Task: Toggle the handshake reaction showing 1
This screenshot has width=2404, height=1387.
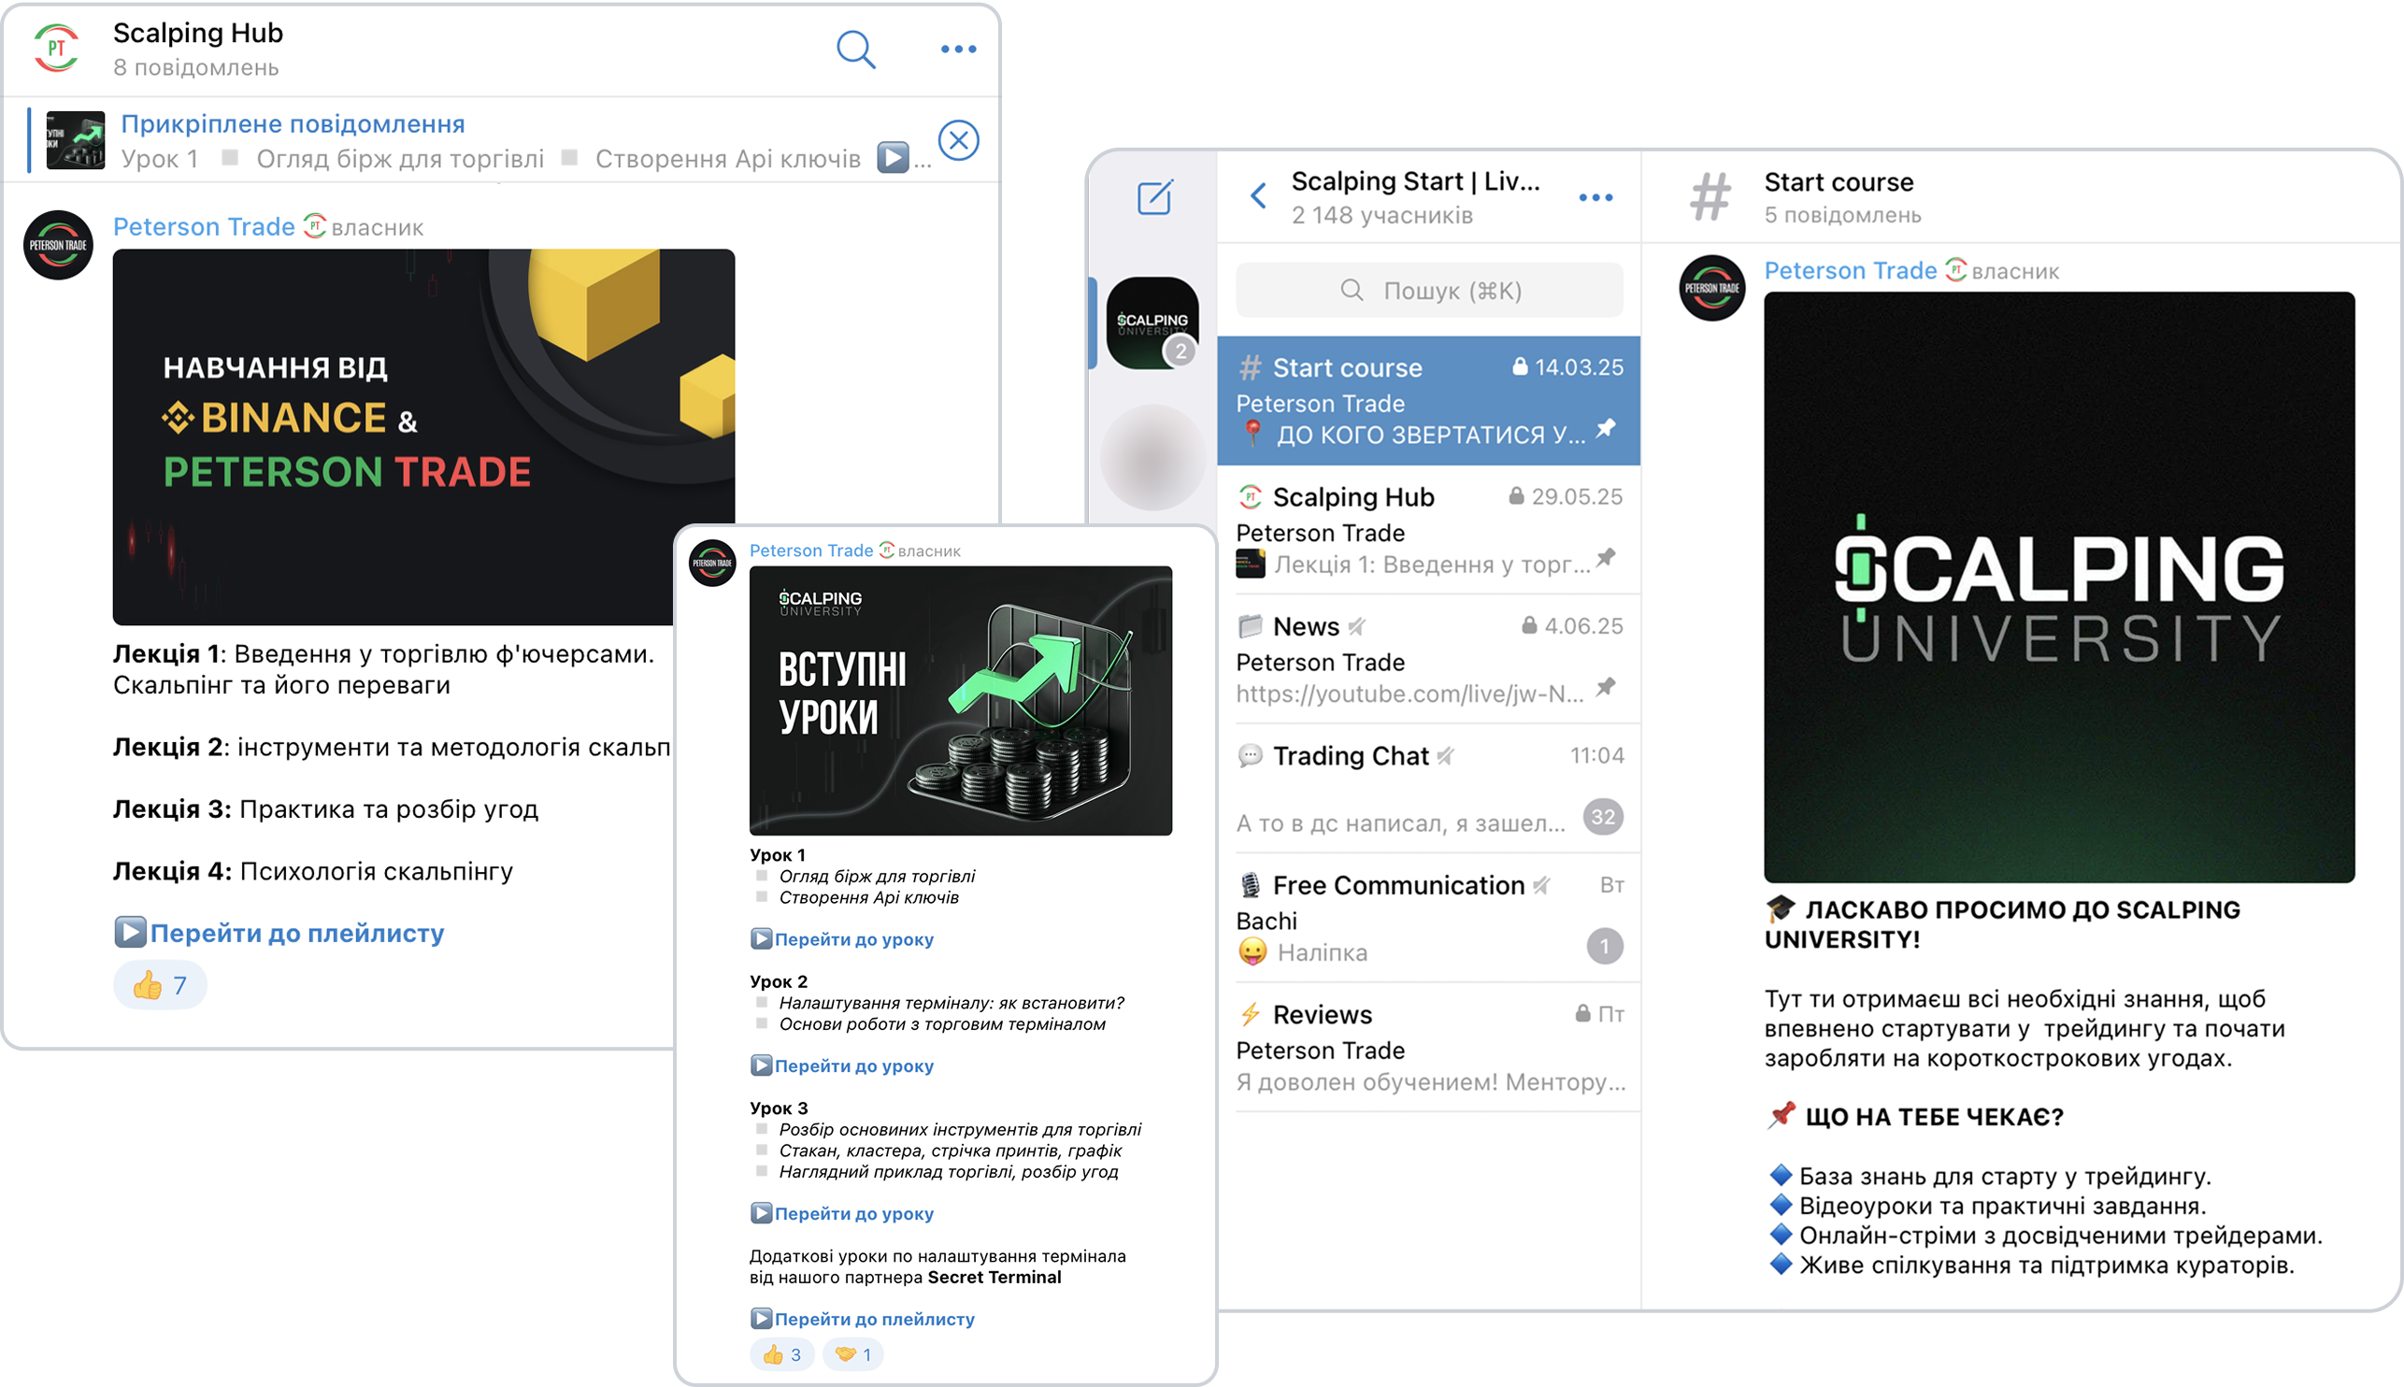Action: [x=853, y=1354]
